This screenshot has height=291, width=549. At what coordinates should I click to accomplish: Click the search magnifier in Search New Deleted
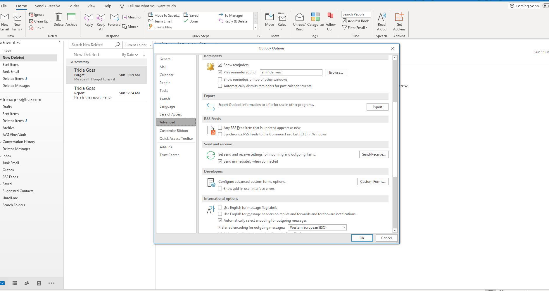(118, 45)
